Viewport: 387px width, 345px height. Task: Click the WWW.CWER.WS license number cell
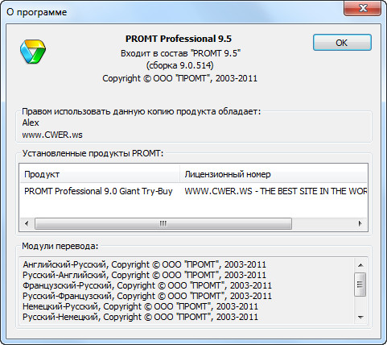pos(276,191)
